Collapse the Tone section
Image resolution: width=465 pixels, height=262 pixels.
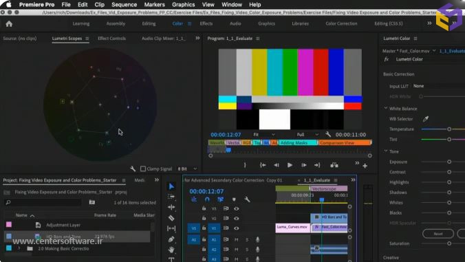386,151
